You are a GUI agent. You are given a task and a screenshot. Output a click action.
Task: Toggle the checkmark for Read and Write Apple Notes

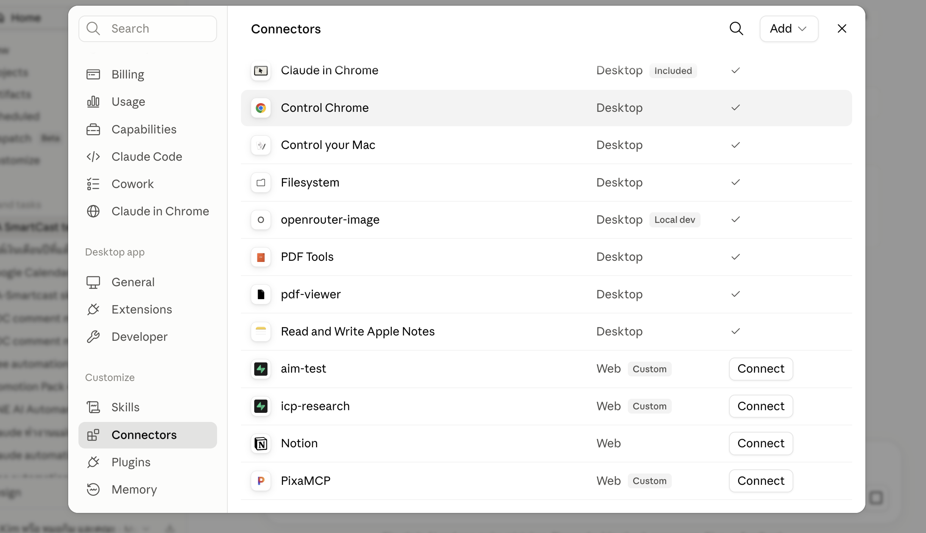tap(736, 331)
